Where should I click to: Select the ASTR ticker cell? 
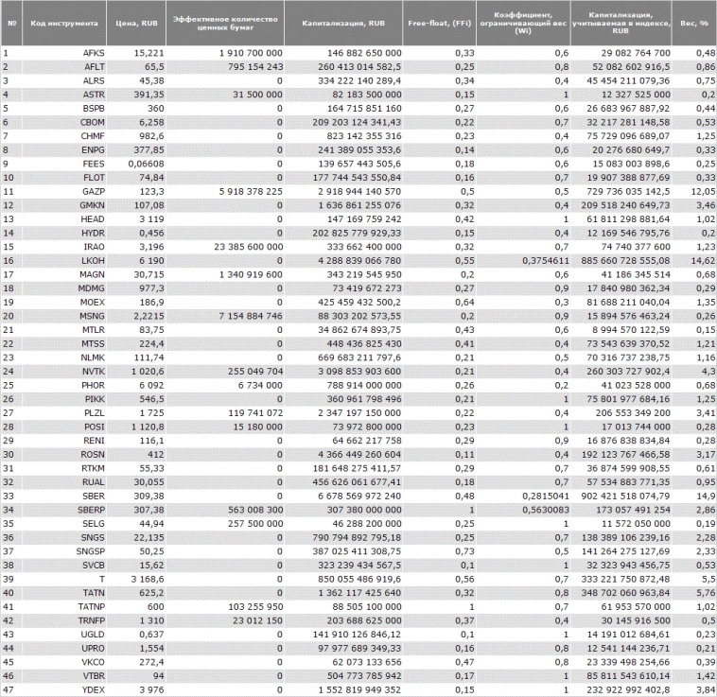click(64, 95)
